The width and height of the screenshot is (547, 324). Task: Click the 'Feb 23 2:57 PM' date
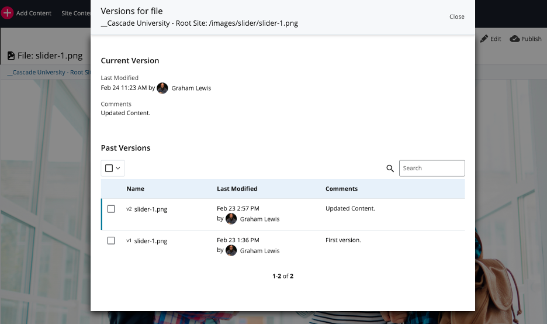[238, 208]
